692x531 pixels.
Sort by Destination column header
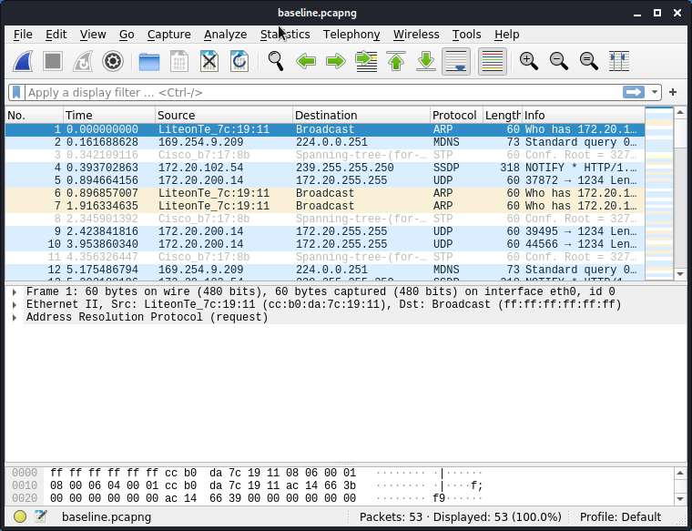tap(361, 115)
